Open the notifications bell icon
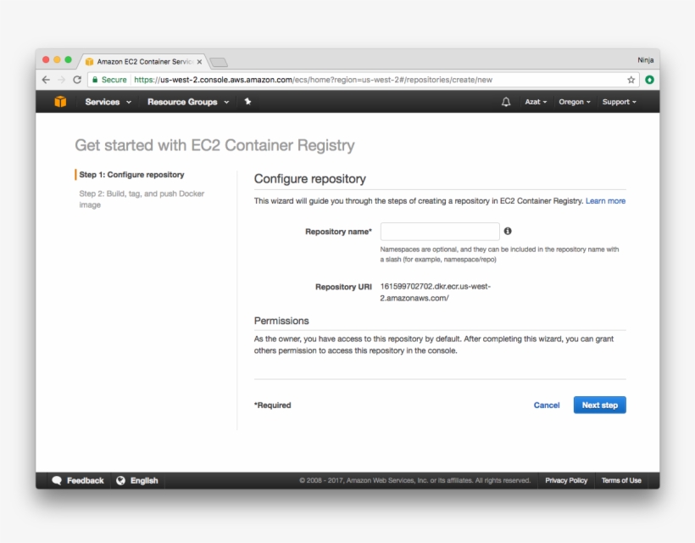 (506, 102)
